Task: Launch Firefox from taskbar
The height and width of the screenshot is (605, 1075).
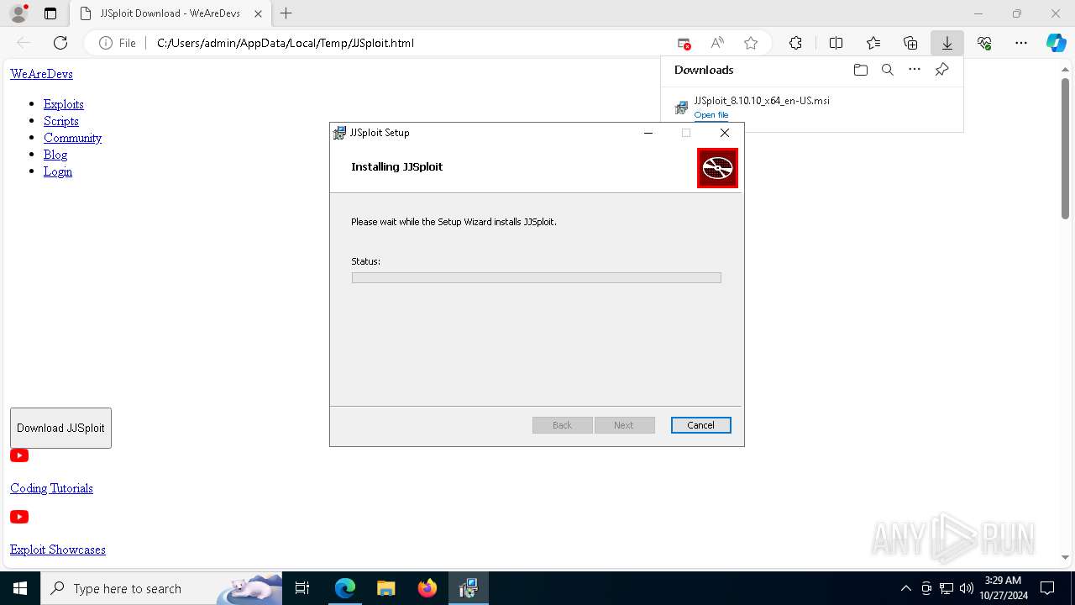Action: click(427, 588)
